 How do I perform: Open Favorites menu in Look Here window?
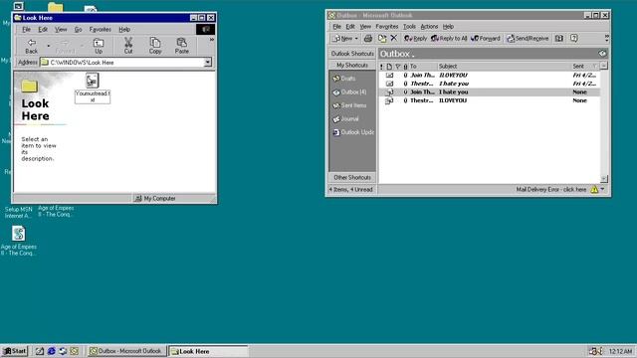pyautogui.click(x=100, y=29)
